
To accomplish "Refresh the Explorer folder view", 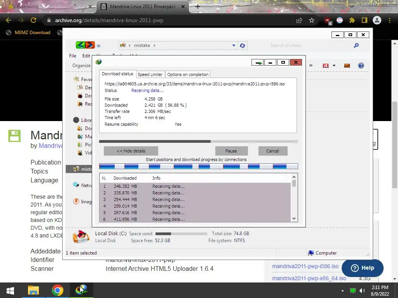I will click(x=243, y=46).
